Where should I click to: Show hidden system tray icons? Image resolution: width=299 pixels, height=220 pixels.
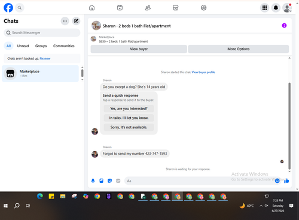pyautogui.click(x=261, y=206)
